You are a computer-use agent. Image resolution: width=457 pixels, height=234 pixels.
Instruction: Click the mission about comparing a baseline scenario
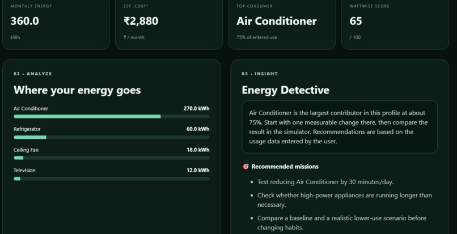341,223
